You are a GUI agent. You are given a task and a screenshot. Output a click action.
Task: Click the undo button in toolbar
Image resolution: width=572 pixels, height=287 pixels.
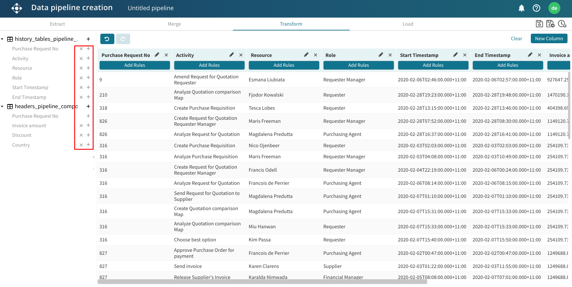(x=107, y=39)
